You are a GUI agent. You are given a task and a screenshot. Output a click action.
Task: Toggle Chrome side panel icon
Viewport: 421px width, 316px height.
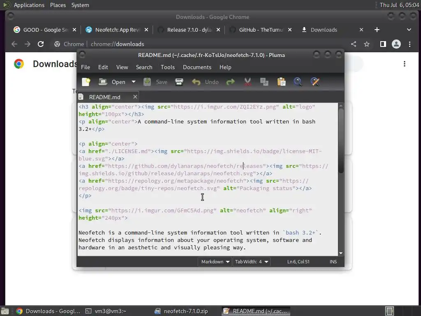pyautogui.click(x=383, y=44)
